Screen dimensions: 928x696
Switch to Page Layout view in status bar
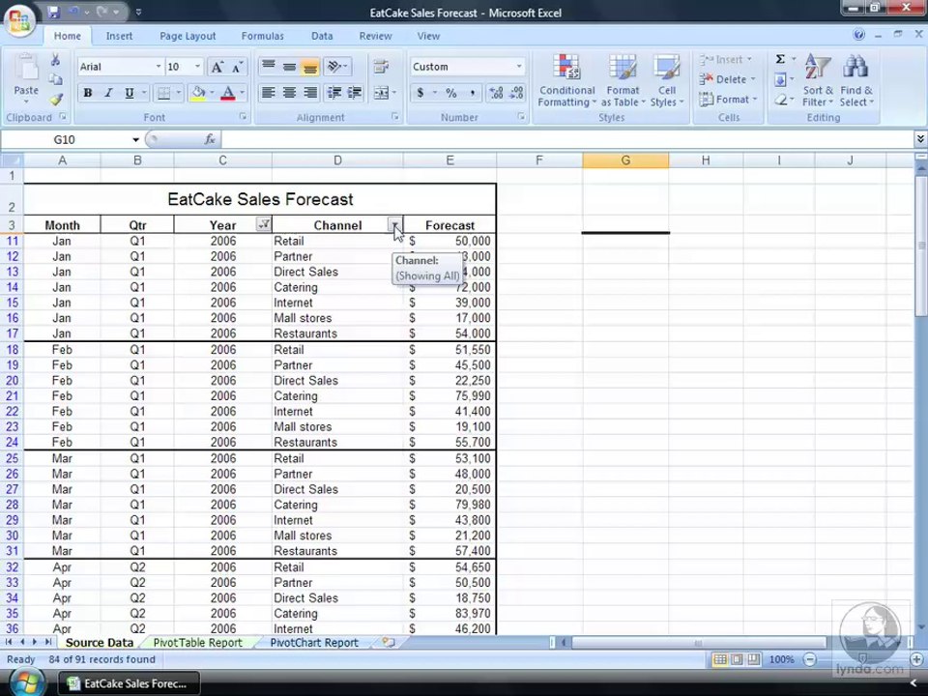click(x=737, y=659)
